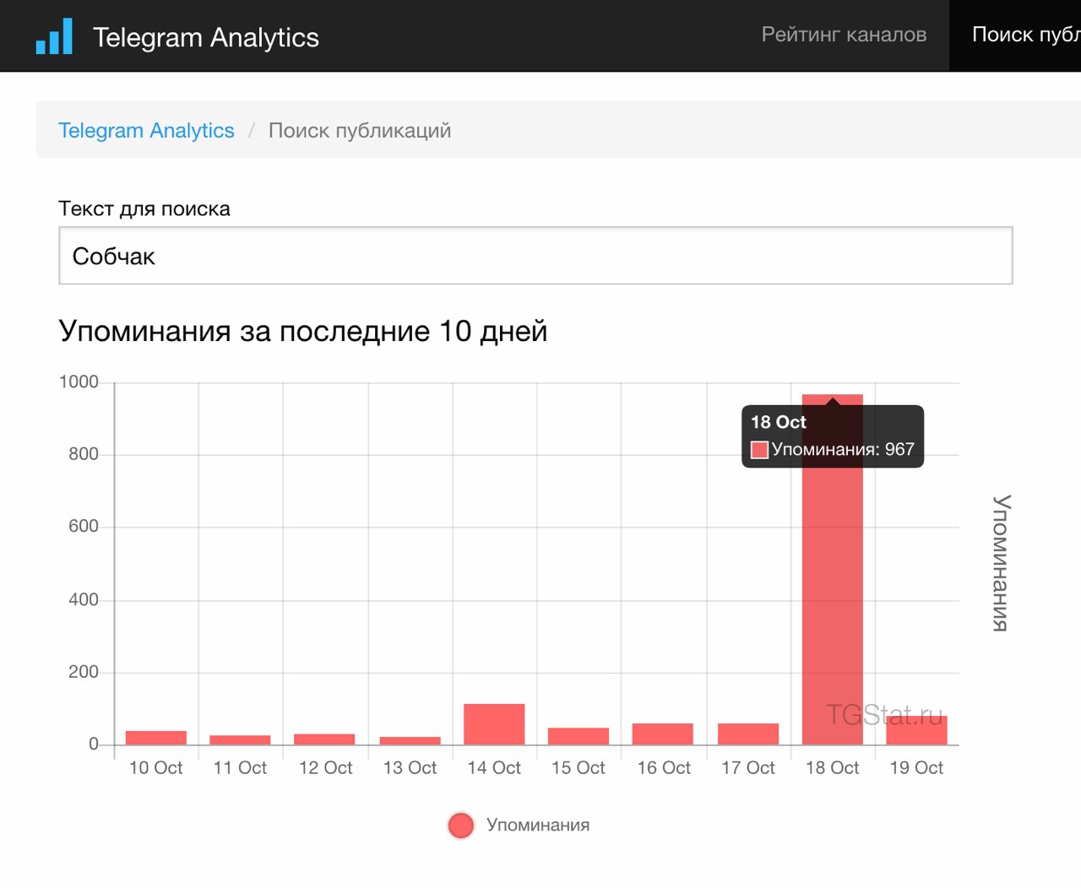The width and height of the screenshot is (1081, 888).
Task: Select the 19 Oct bar
Action: tap(917, 730)
